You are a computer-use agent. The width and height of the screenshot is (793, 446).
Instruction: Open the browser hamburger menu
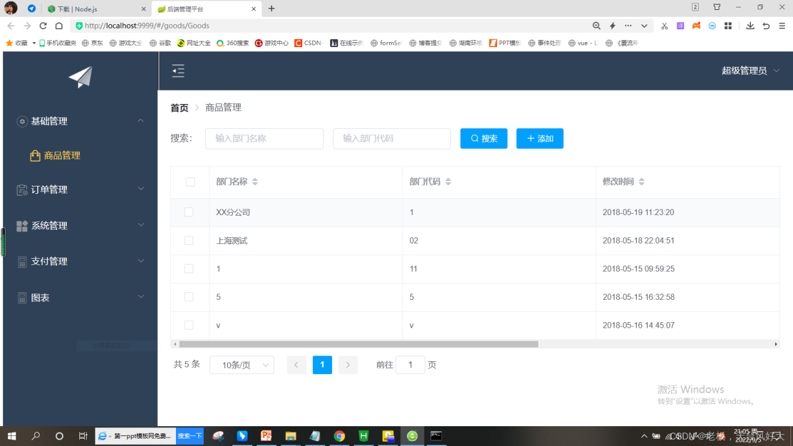(x=782, y=26)
